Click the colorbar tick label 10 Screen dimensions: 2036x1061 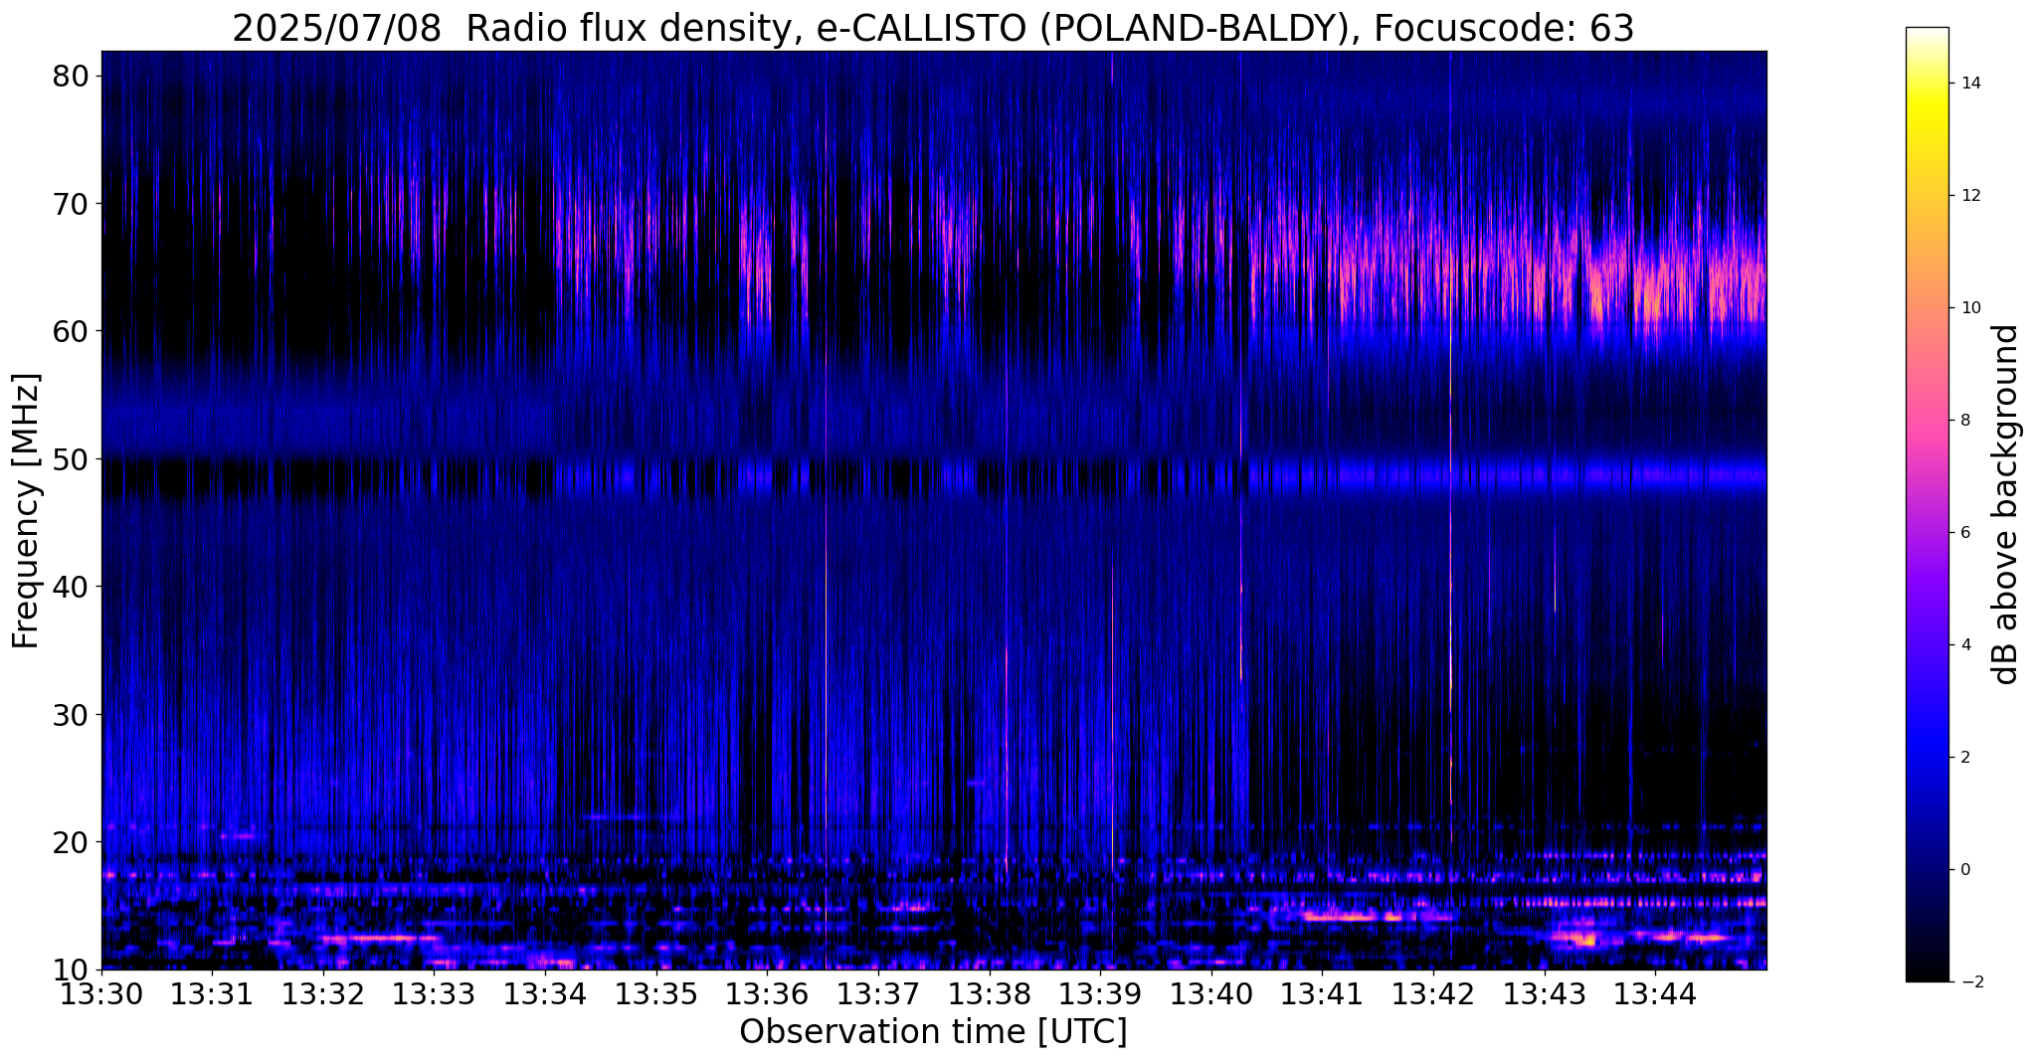coord(1969,308)
